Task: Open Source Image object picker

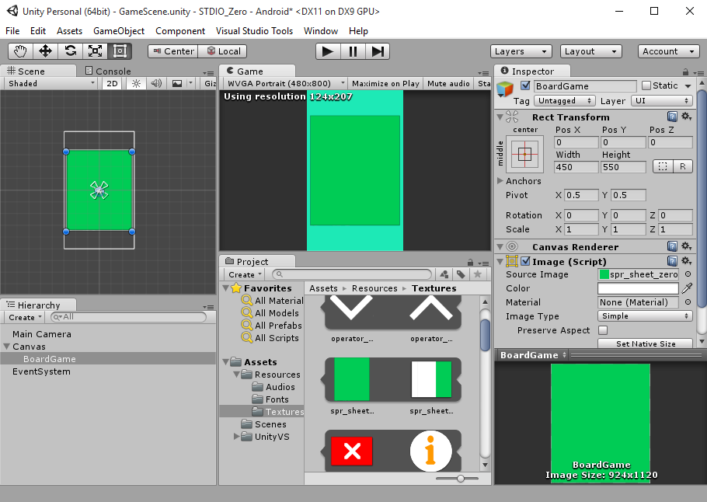Action: (688, 274)
